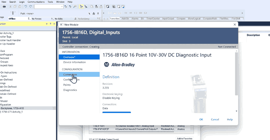Select the Compare instruction tab
This screenshot has width=270, height=140.
181,19
